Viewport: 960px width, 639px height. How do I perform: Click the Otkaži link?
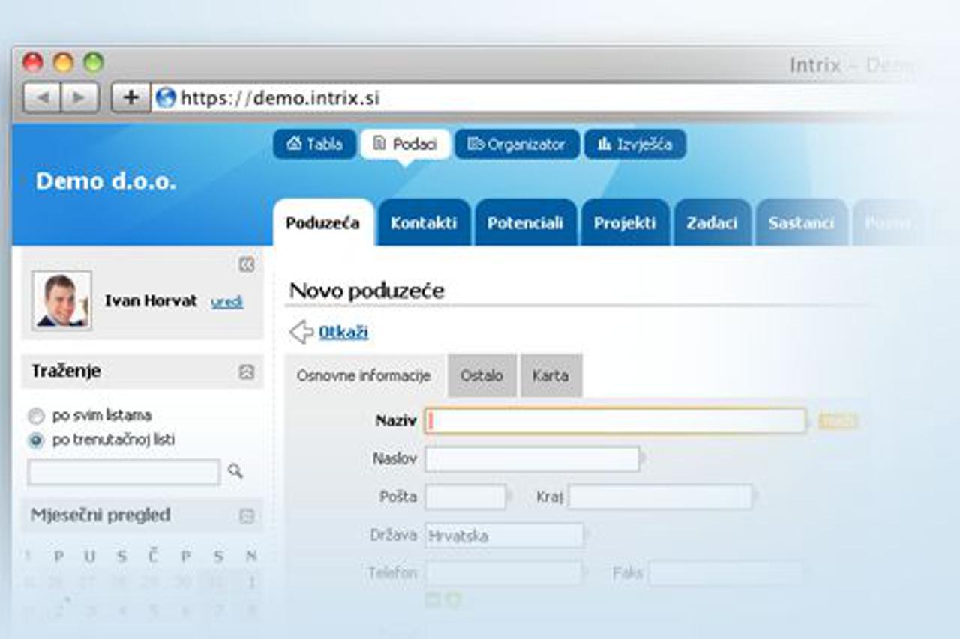343,332
